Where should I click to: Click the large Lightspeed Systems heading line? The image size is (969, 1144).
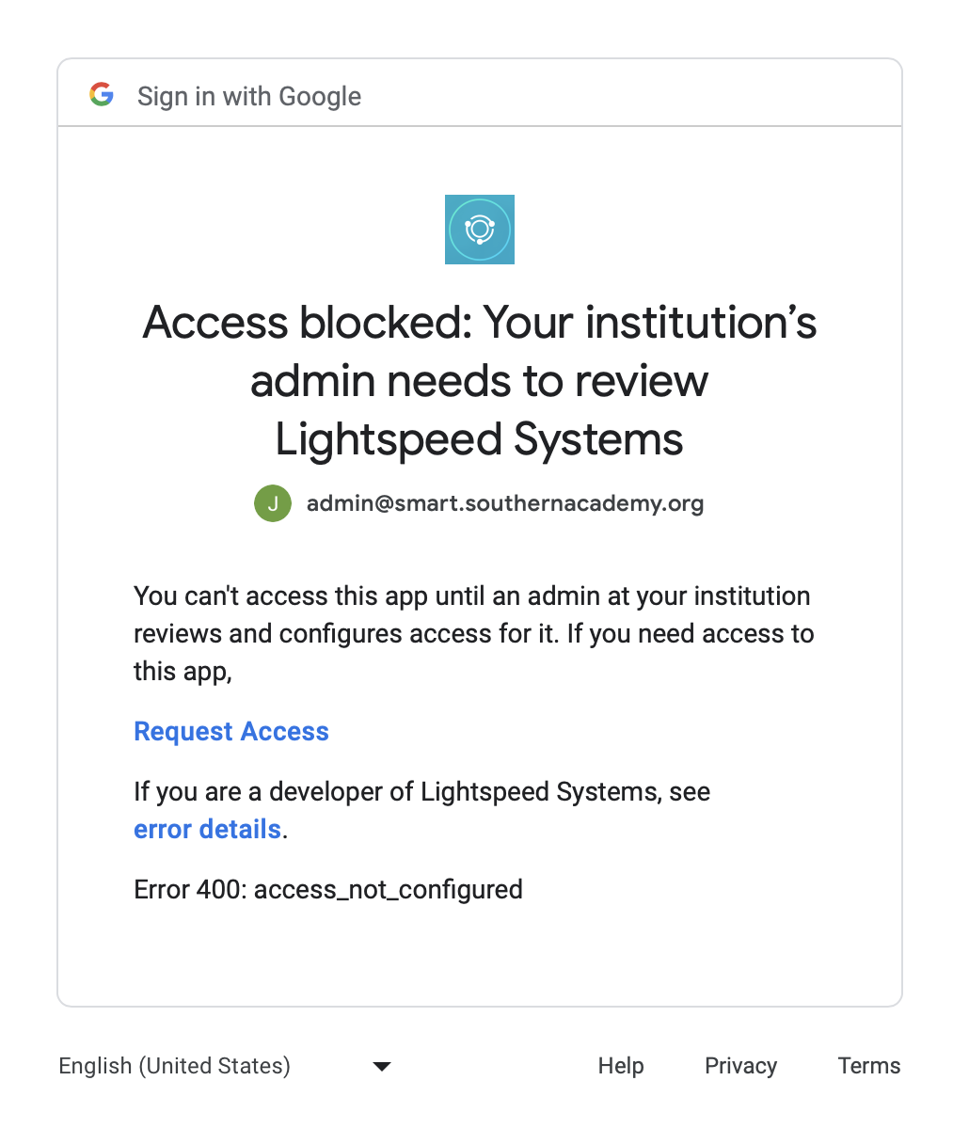click(x=480, y=439)
